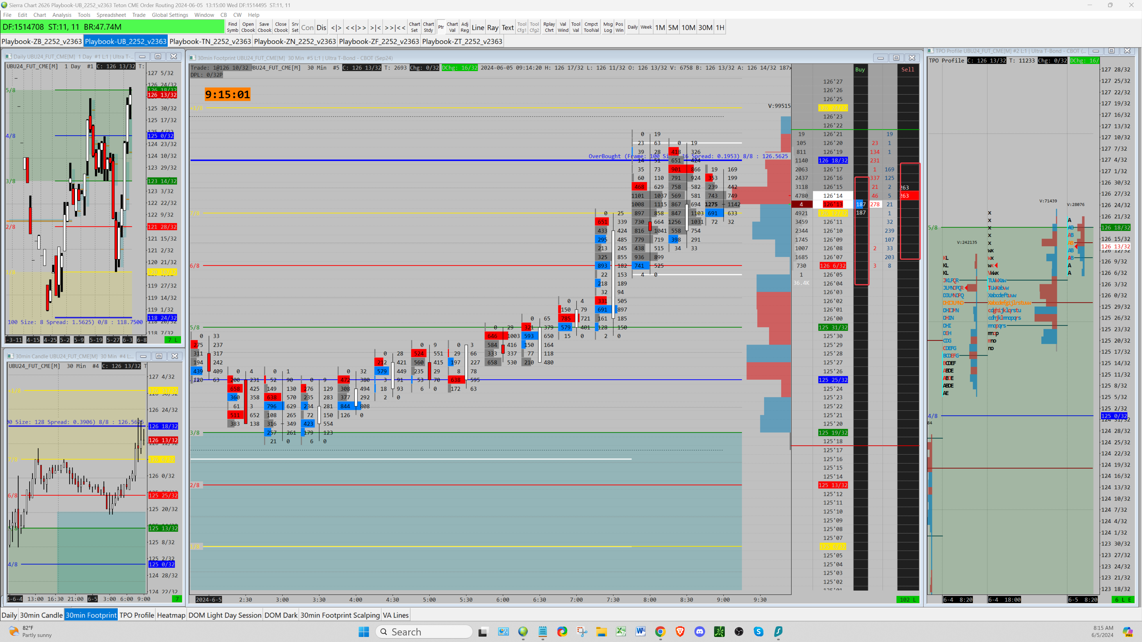Toggle Adj Reg adjust regions mode
The width and height of the screenshot is (1142, 642).
click(464, 27)
